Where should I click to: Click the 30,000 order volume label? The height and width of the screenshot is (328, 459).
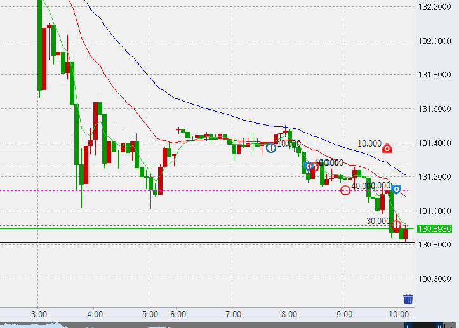click(x=378, y=221)
